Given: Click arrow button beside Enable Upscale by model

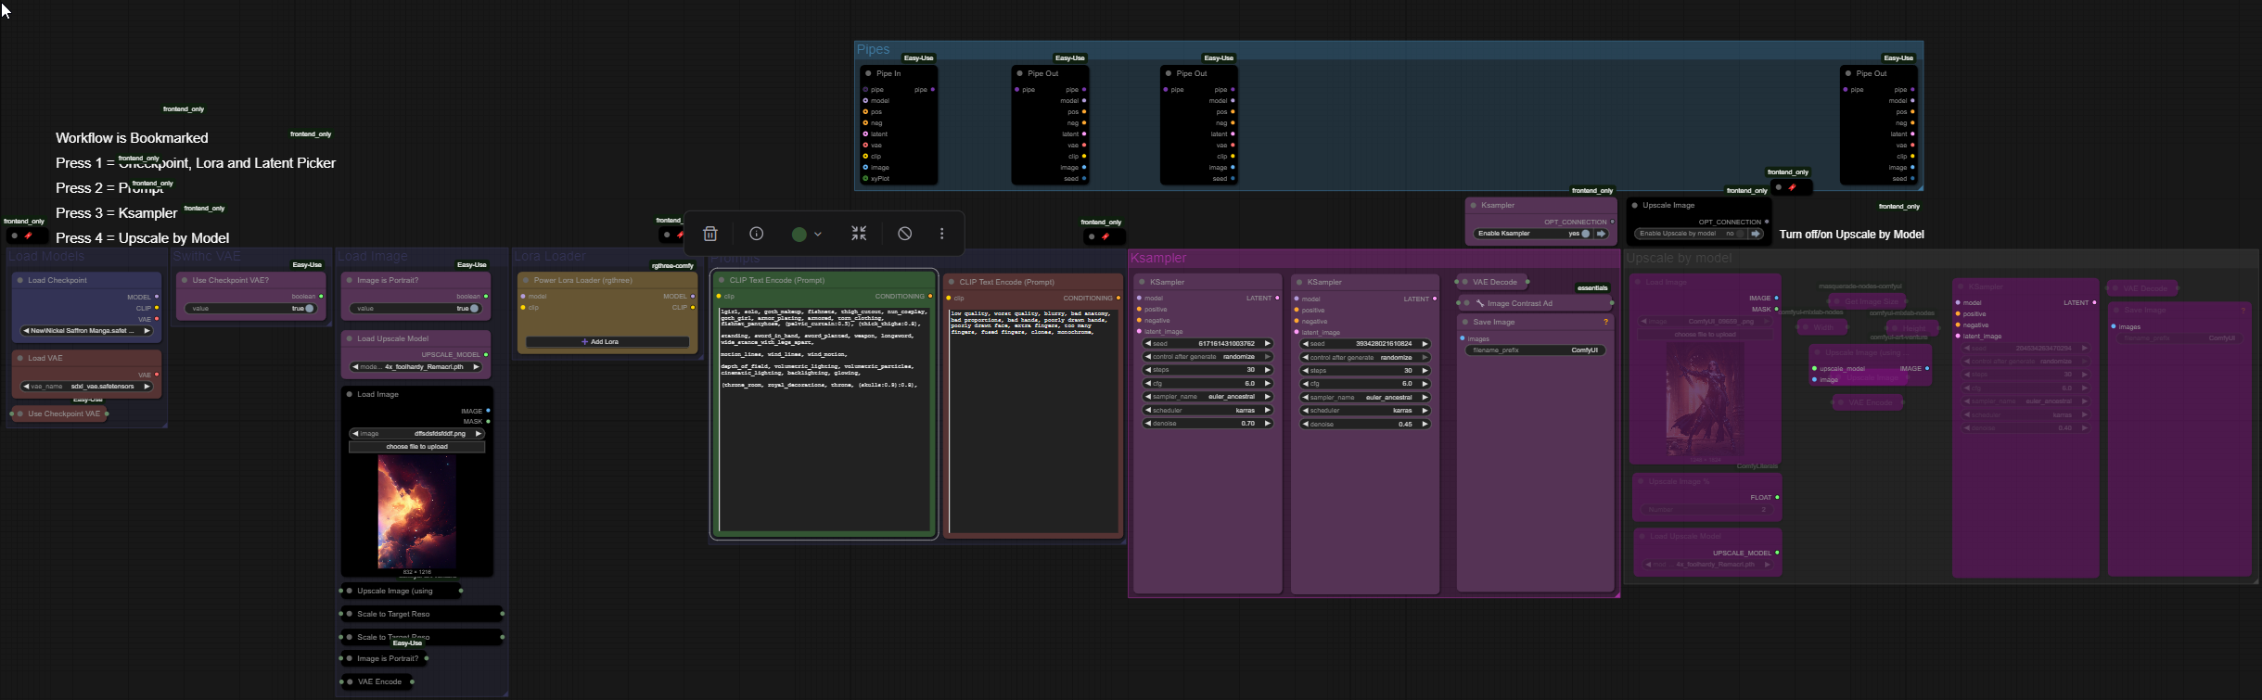Looking at the screenshot, I should pyautogui.click(x=1755, y=234).
